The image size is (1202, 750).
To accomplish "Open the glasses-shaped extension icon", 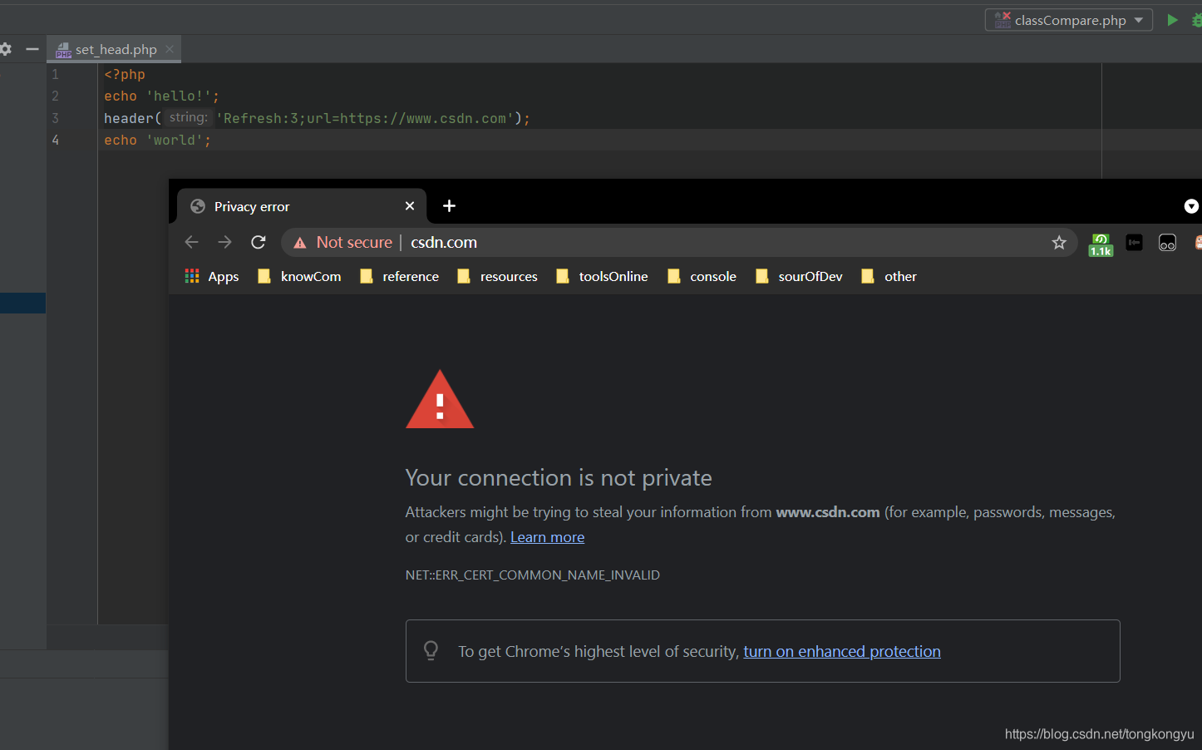I will [x=1167, y=243].
